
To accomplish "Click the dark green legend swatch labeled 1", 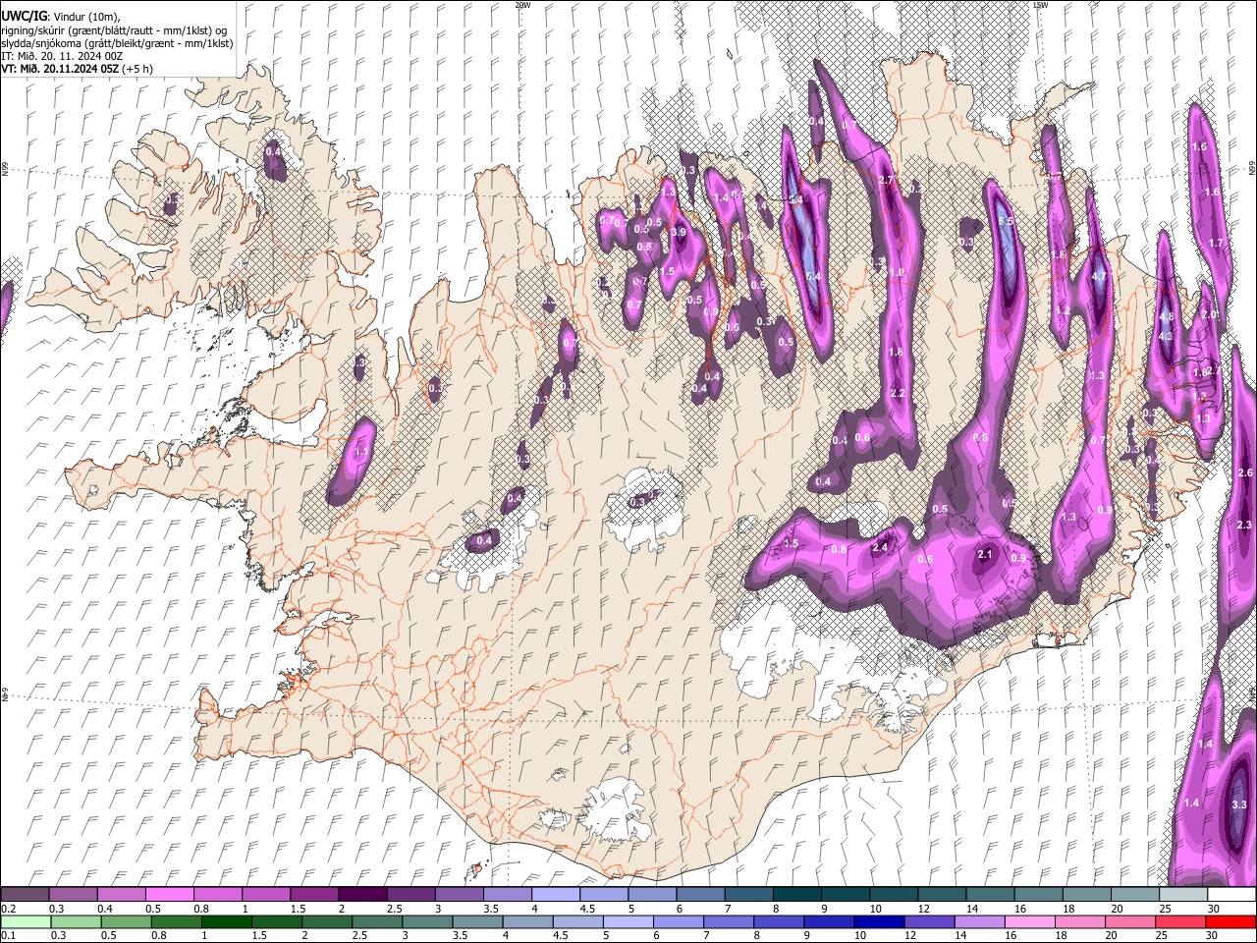I will tap(227, 921).
